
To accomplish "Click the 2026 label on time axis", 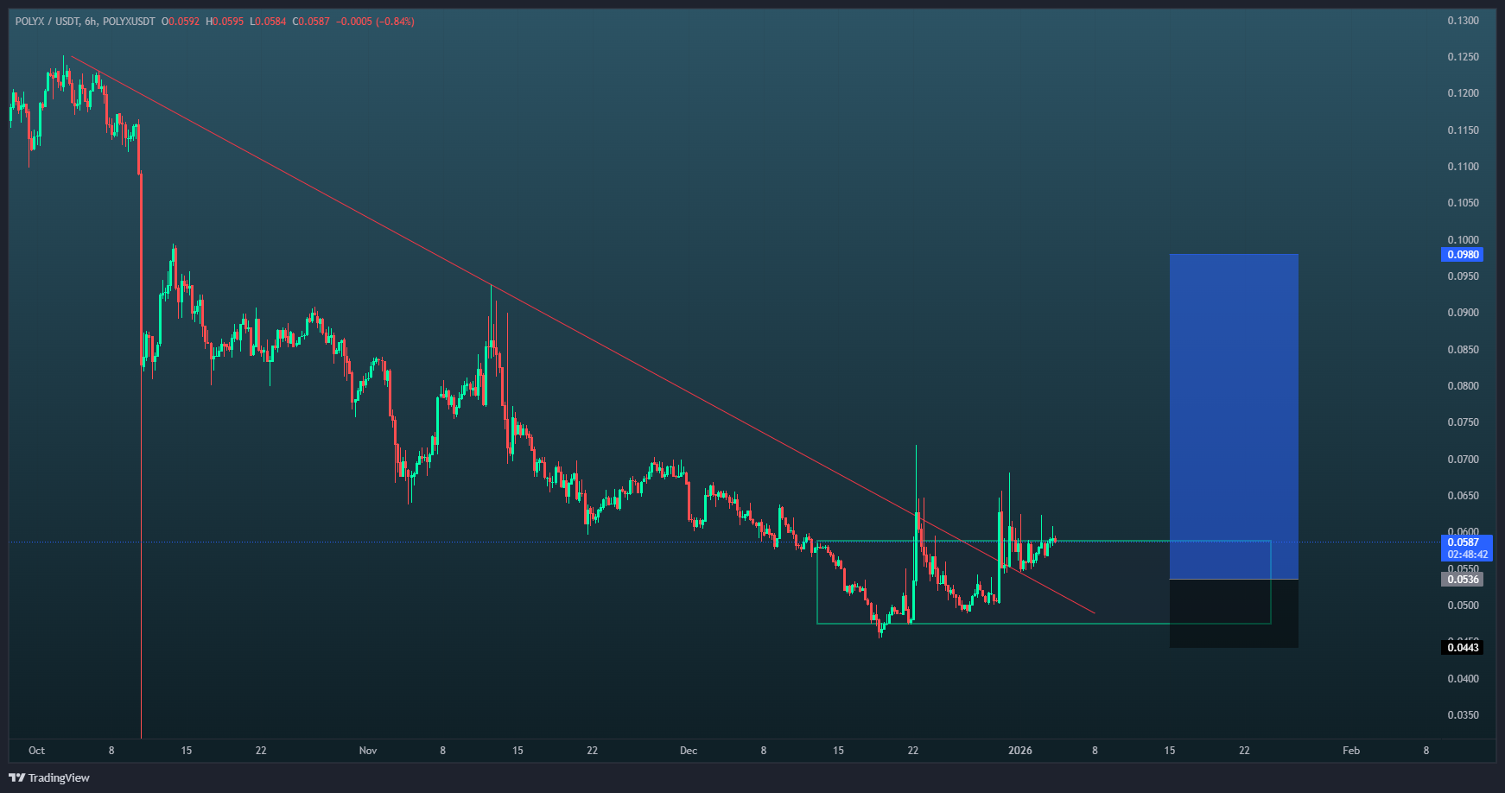I will pyautogui.click(x=1020, y=751).
